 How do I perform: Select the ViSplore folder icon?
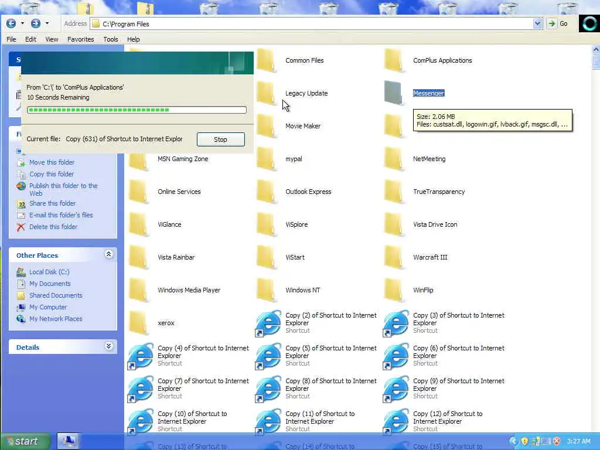267,224
